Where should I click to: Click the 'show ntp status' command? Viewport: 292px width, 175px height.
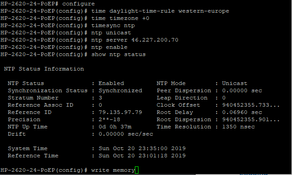pos(118,54)
